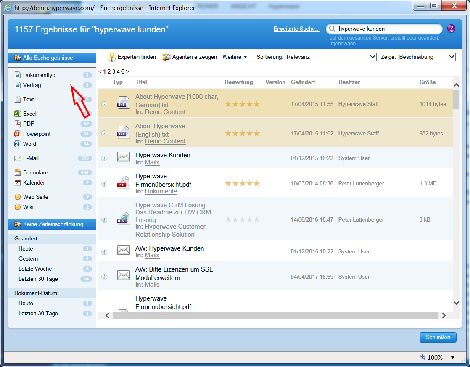The width and height of the screenshot is (470, 367).
Task: Click the Kalender icon in sidebar
Action: pos(18,182)
